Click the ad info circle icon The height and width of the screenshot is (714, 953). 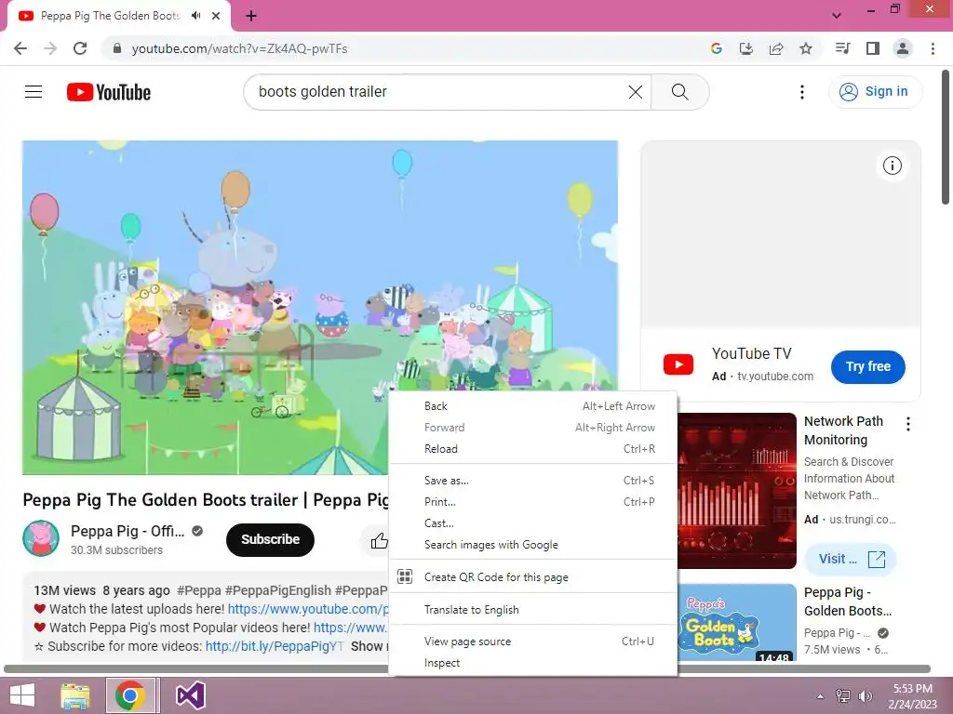[892, 165]
